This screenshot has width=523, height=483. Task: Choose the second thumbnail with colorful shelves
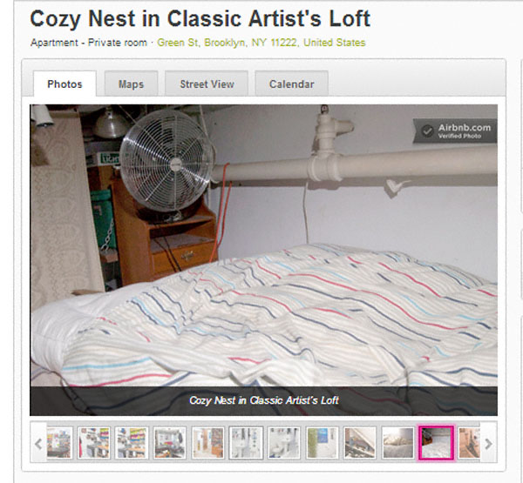pyautogui.click(x=132, y=443)
